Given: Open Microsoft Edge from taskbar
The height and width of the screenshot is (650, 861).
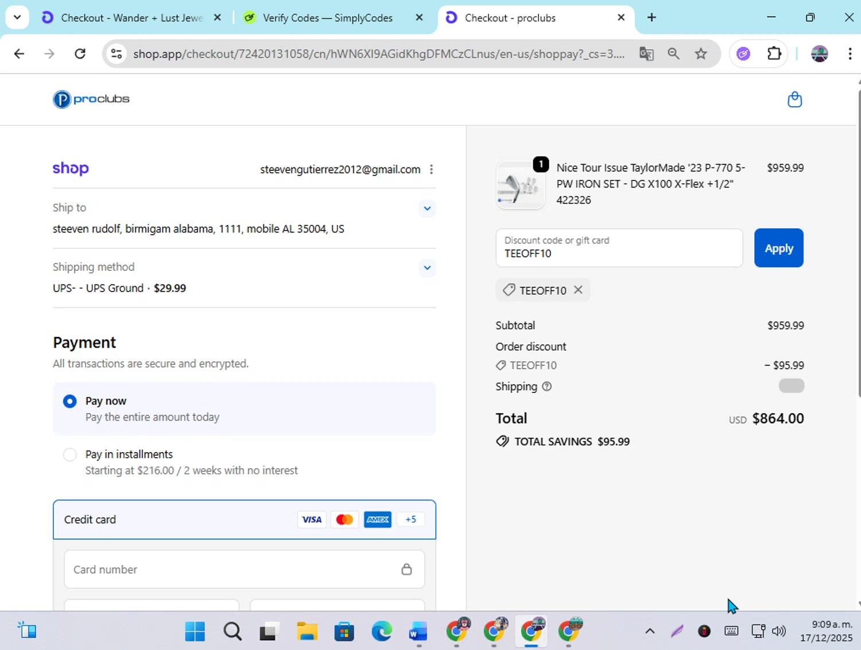Looking at the screenshot, I should click(382, 631).
